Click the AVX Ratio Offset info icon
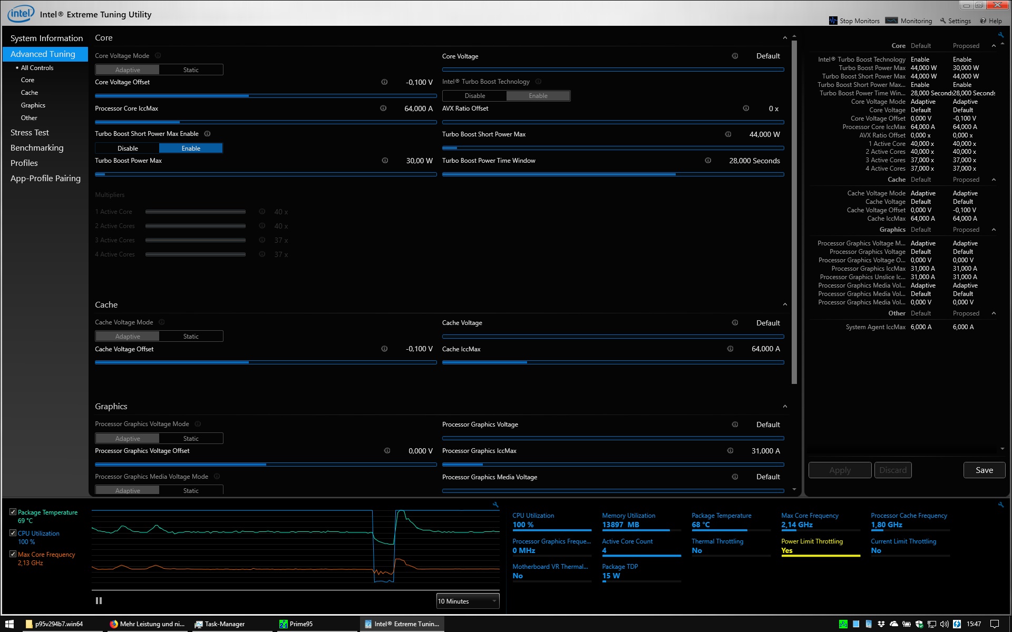The height and width of the screenshot is (632, 1012). point(746,108)
